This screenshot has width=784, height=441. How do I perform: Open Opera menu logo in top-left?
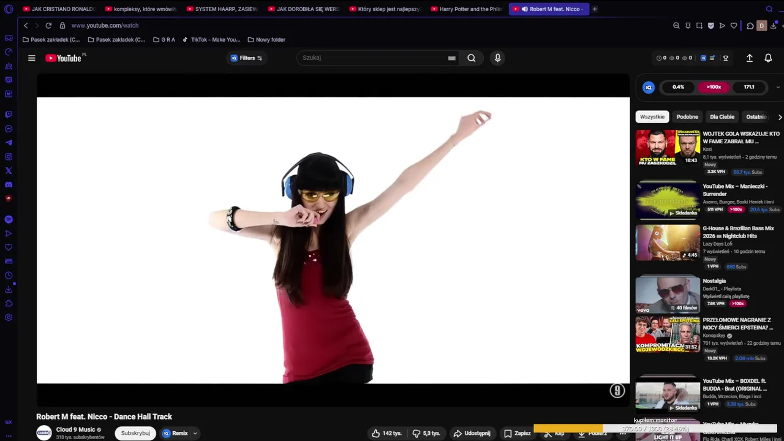coord(9,9)
